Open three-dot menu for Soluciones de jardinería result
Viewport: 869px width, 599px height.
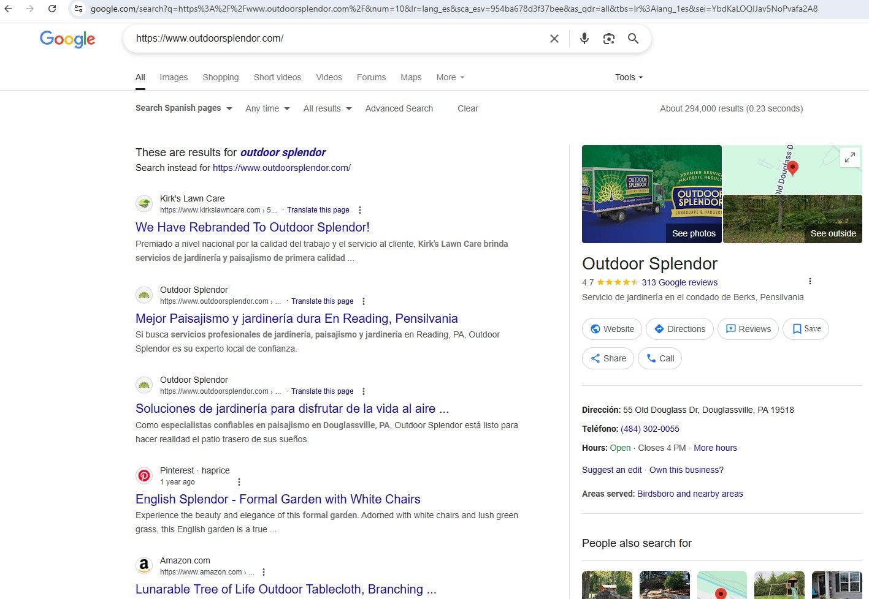click(364, 391)
